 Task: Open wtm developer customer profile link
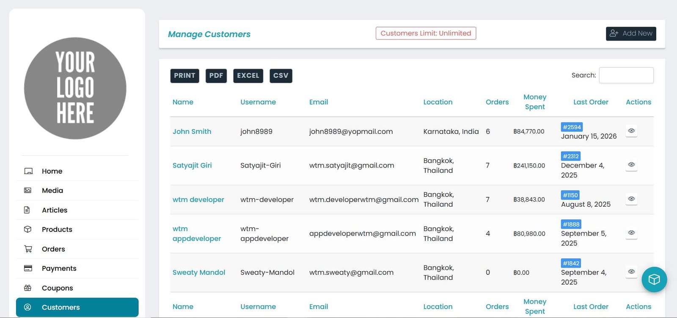(x=198, y=199)
